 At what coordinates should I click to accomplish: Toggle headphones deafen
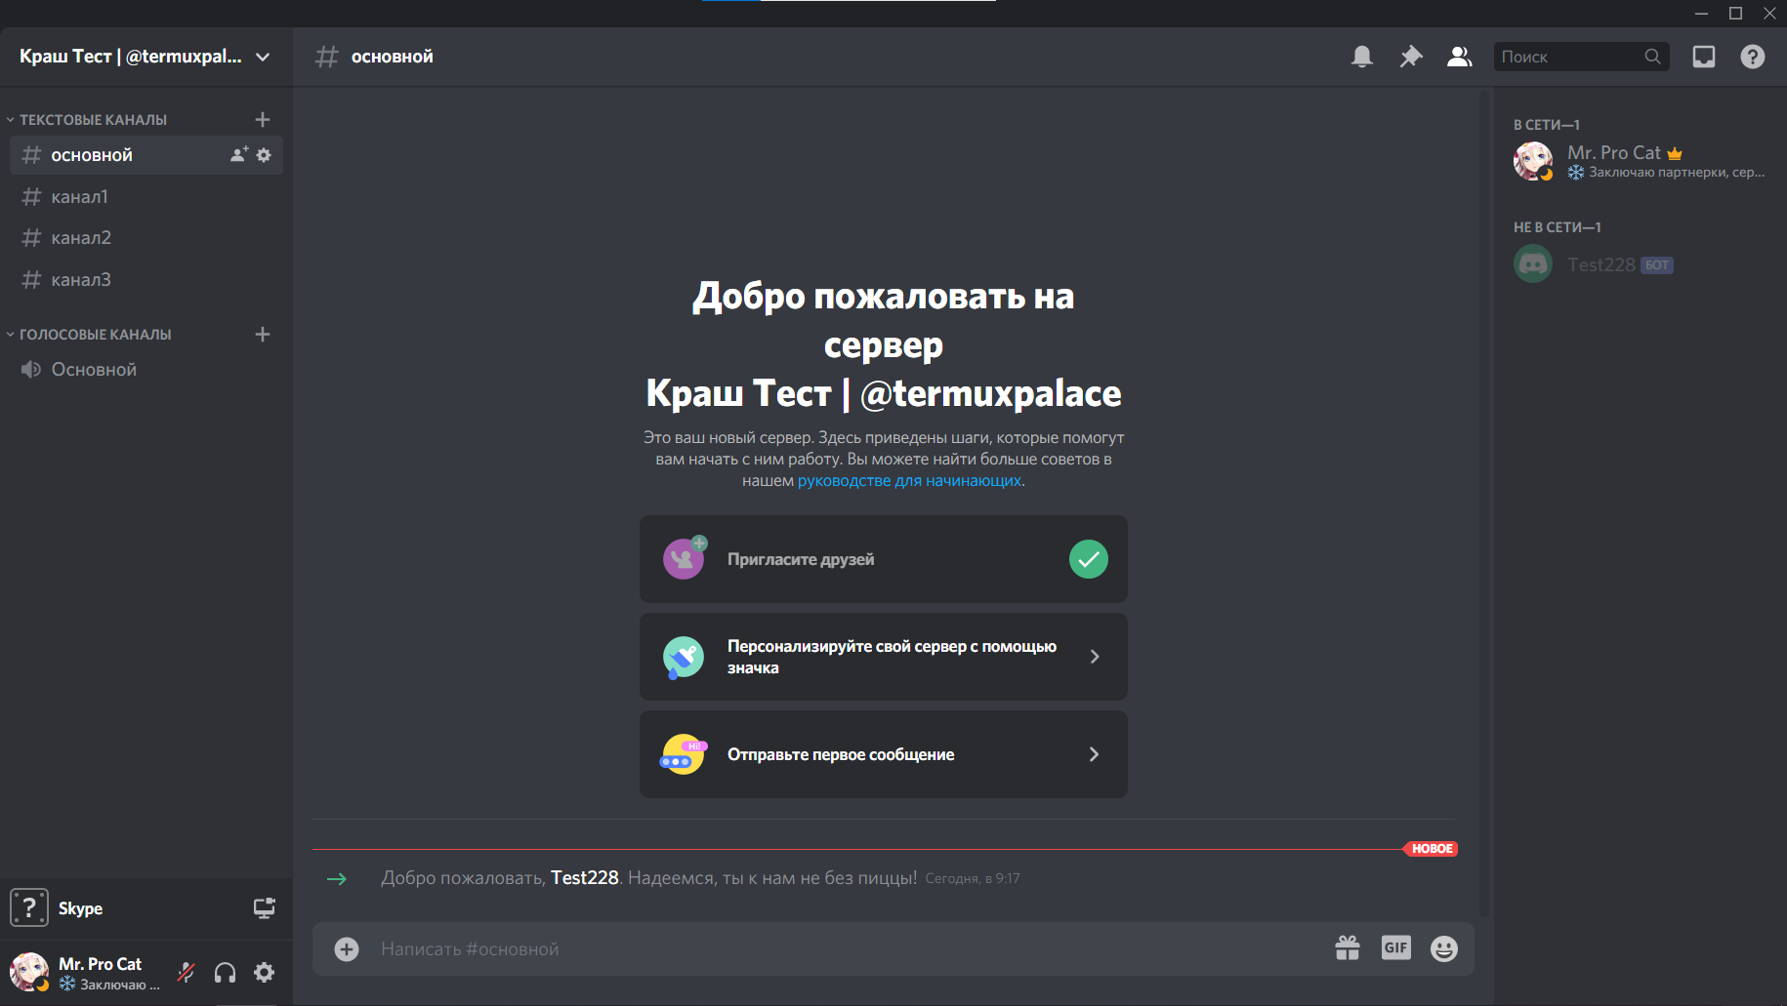225,972
